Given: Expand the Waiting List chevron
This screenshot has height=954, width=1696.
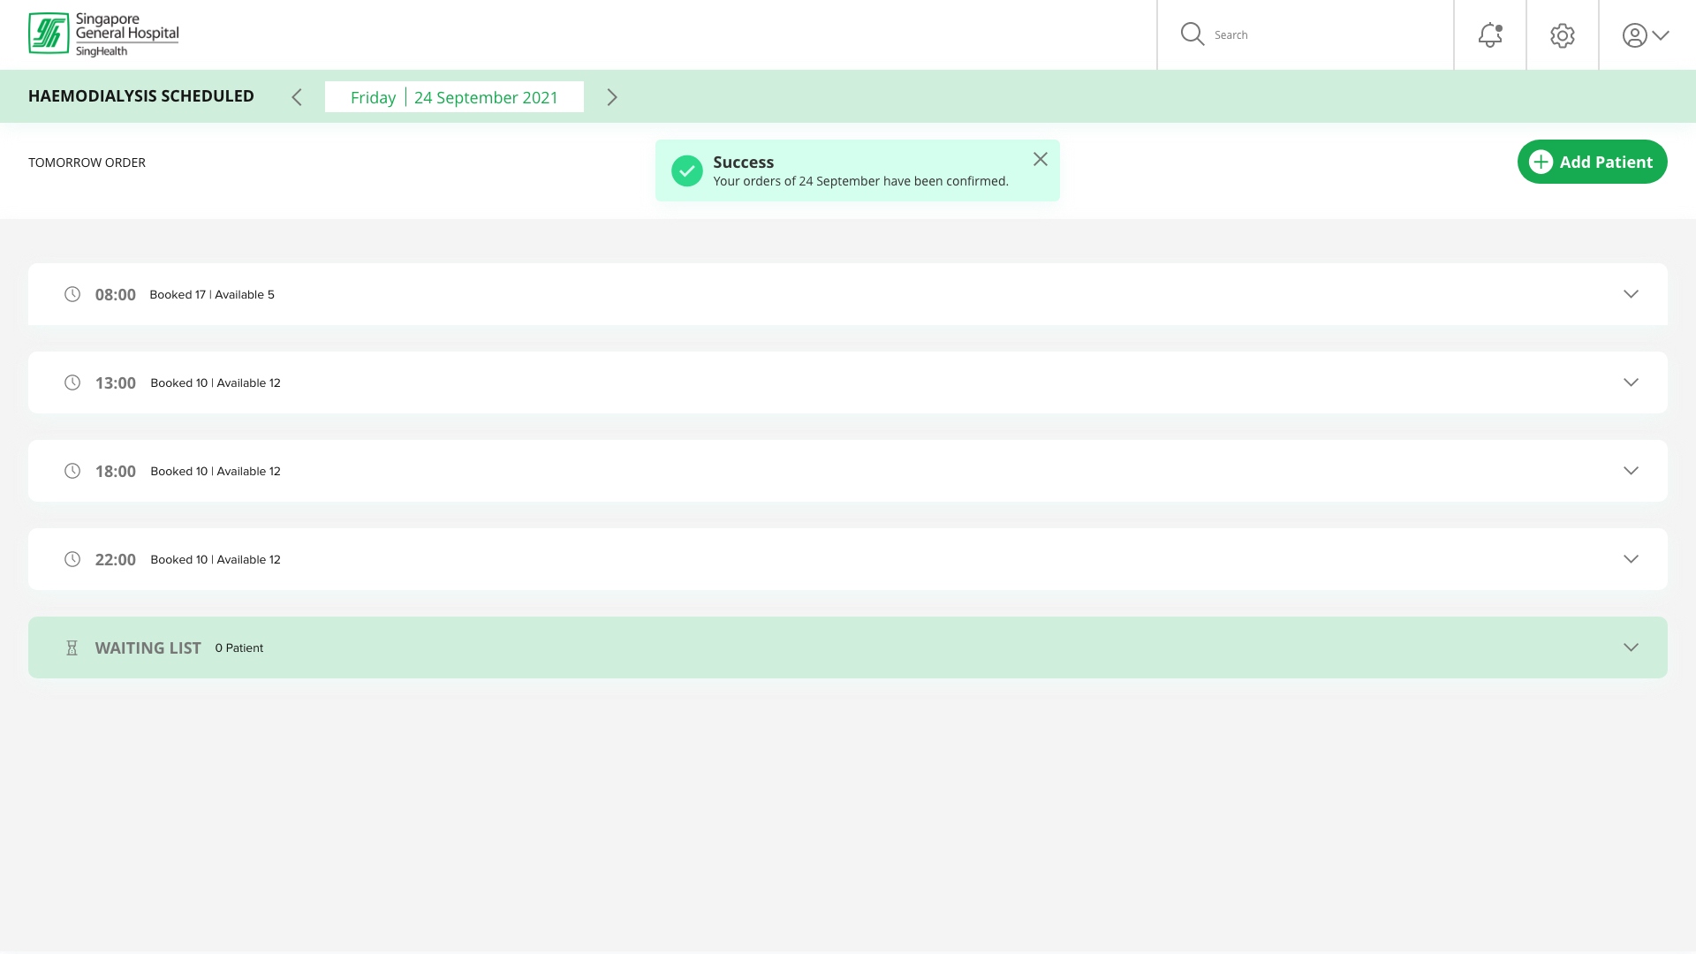Looking at the screenshot, I should click(1631, 647).
